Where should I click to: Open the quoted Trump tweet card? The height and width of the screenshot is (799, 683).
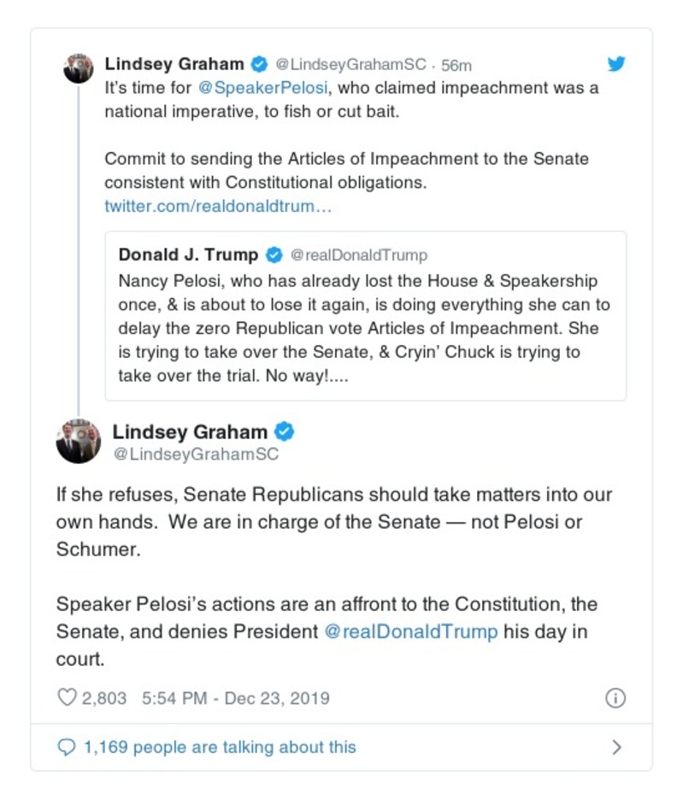(365, 329)
